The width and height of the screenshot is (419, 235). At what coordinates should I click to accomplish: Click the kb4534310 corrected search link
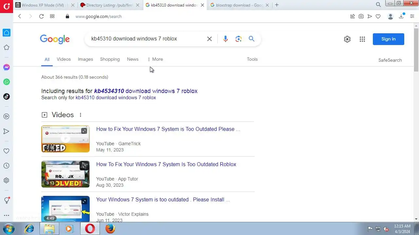coord(146,91)
